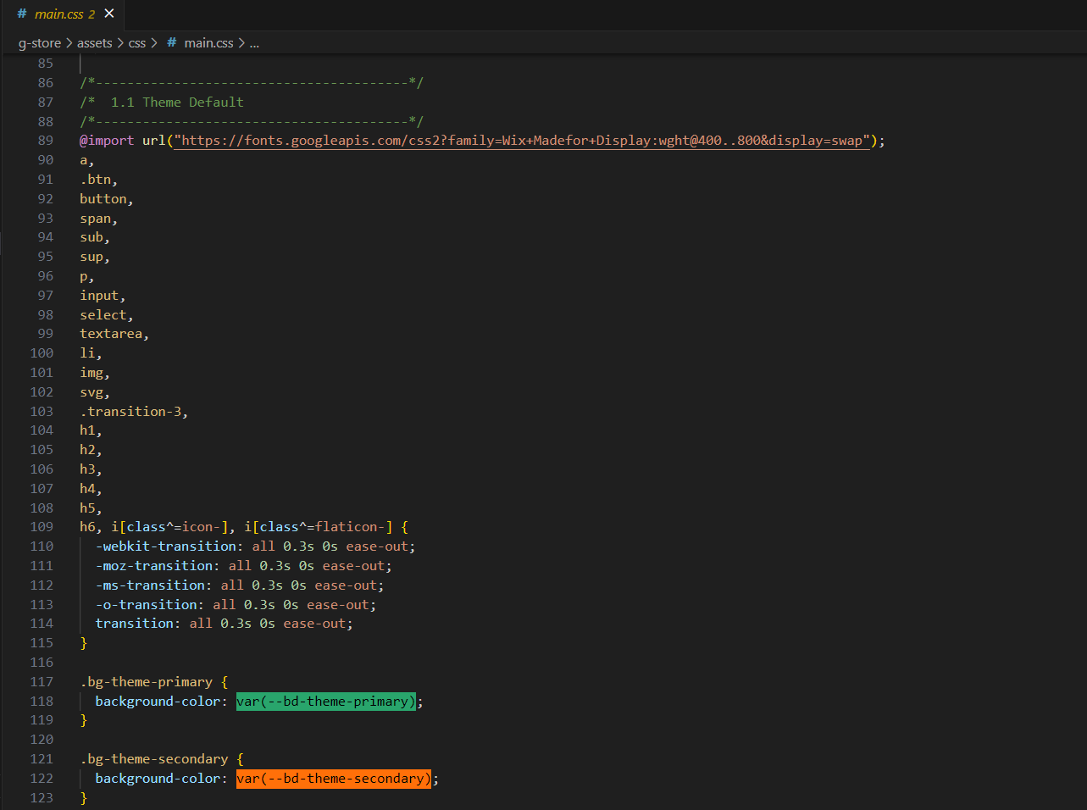The height and width of the screenshot is (810, 1087).
Task: Click the background-color property on line 122
Action: tap(158, 779)
